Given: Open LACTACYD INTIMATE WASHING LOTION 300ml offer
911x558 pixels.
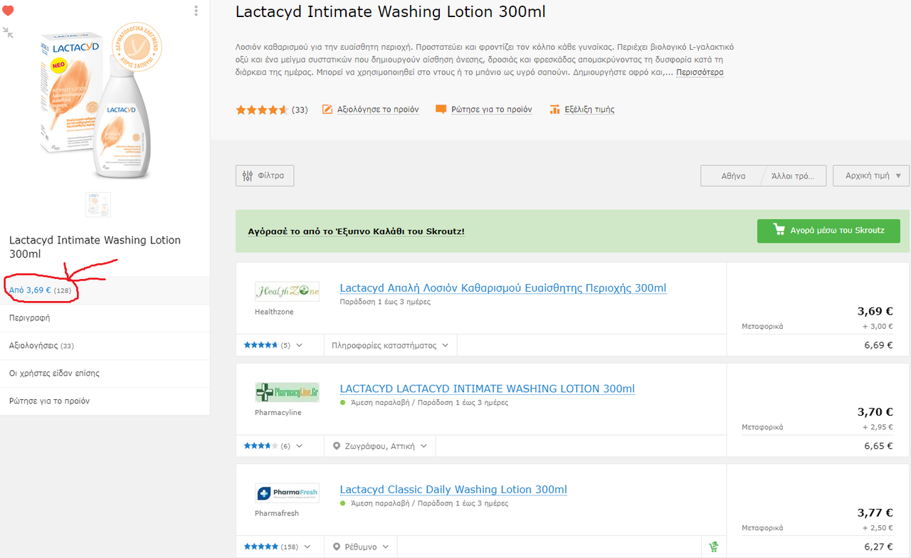Looking at the screenshot, I should click(488, 389).
